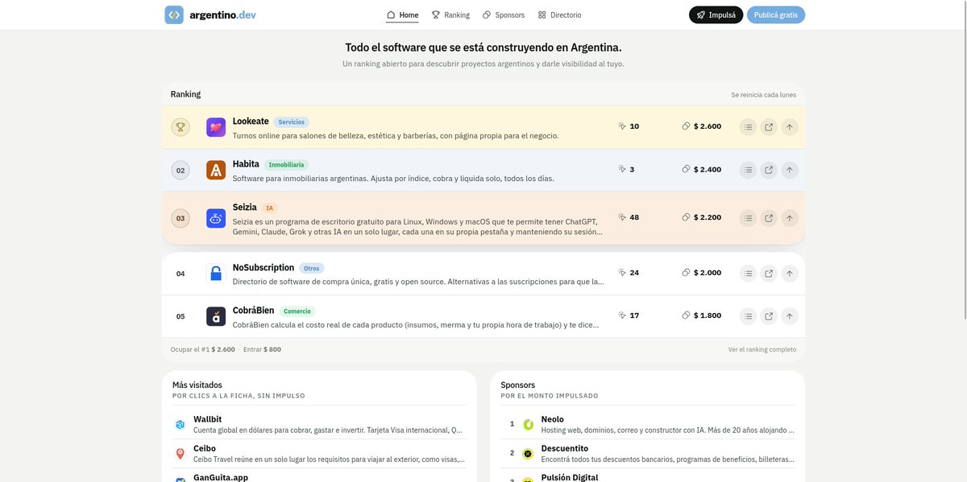Open the details list icon for CobráBien

coord(748,315)
